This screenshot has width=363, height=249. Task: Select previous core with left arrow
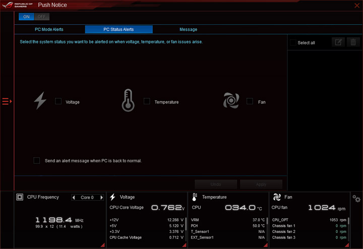(74, 198)
